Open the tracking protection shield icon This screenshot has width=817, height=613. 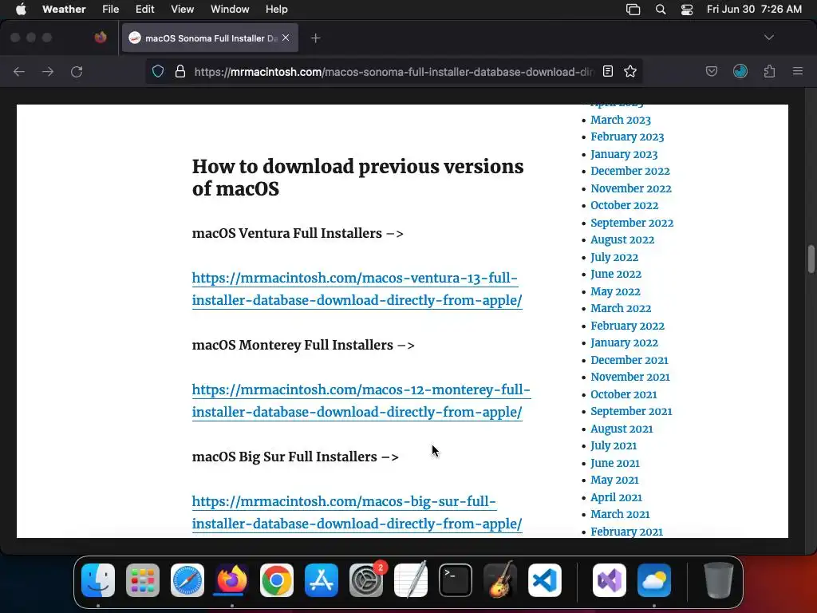point(158,71)
